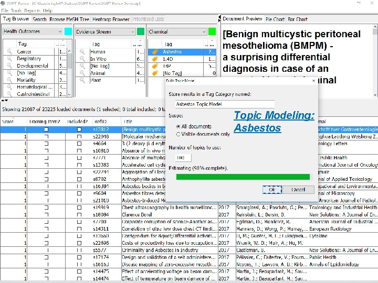Click magnifier icon next to Human tag
This screenshot has height=283, width=378.
82,51
